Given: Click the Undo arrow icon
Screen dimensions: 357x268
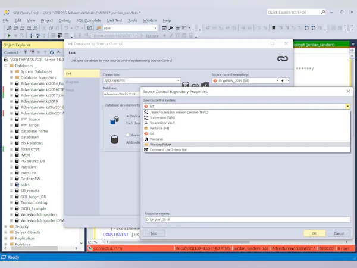Looking at the screenshot, I should [66, 28].
